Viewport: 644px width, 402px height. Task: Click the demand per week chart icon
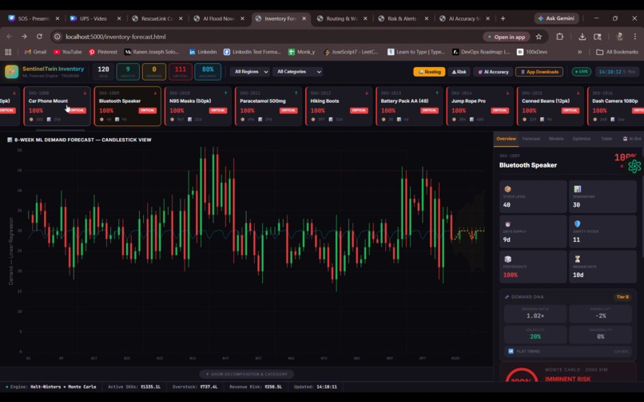point(578,189)
